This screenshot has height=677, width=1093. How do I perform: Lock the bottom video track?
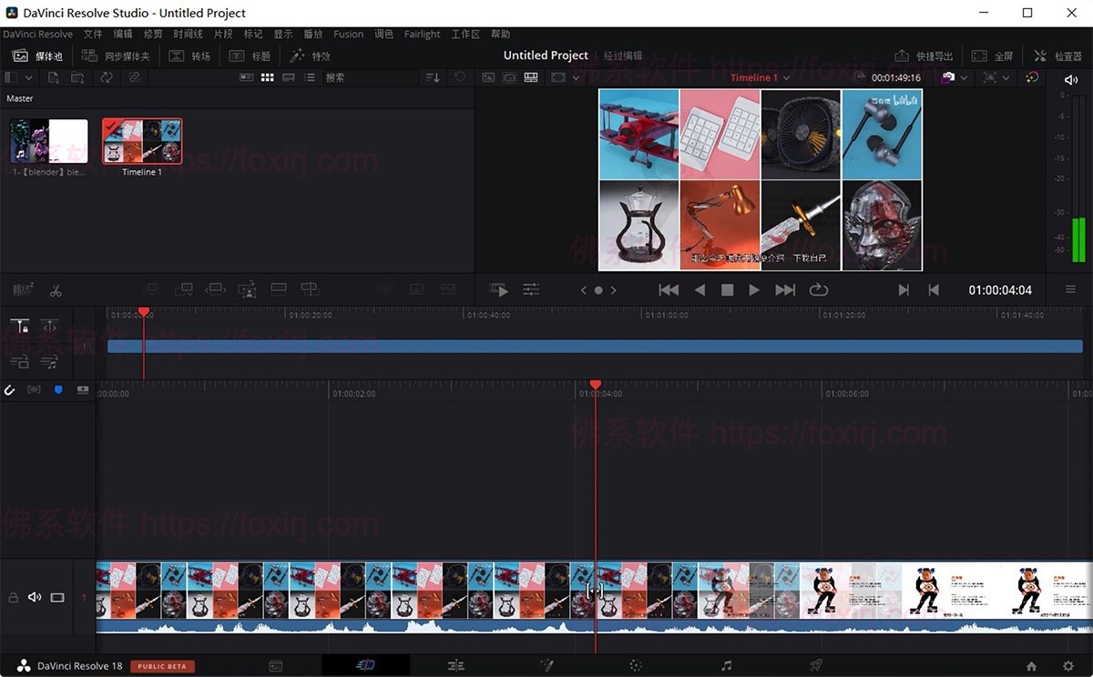coord(12,597)
